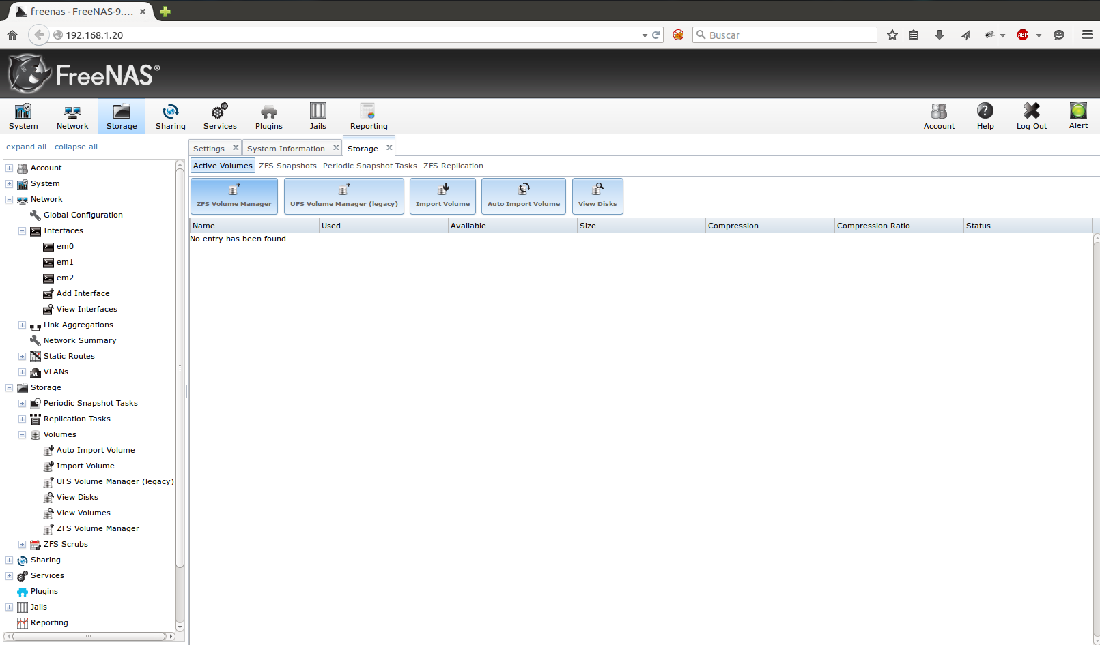Viewport: 1100px width, 645px height.
Task: Click the Alert icon at top right
Action: (x=1077, y=115)
